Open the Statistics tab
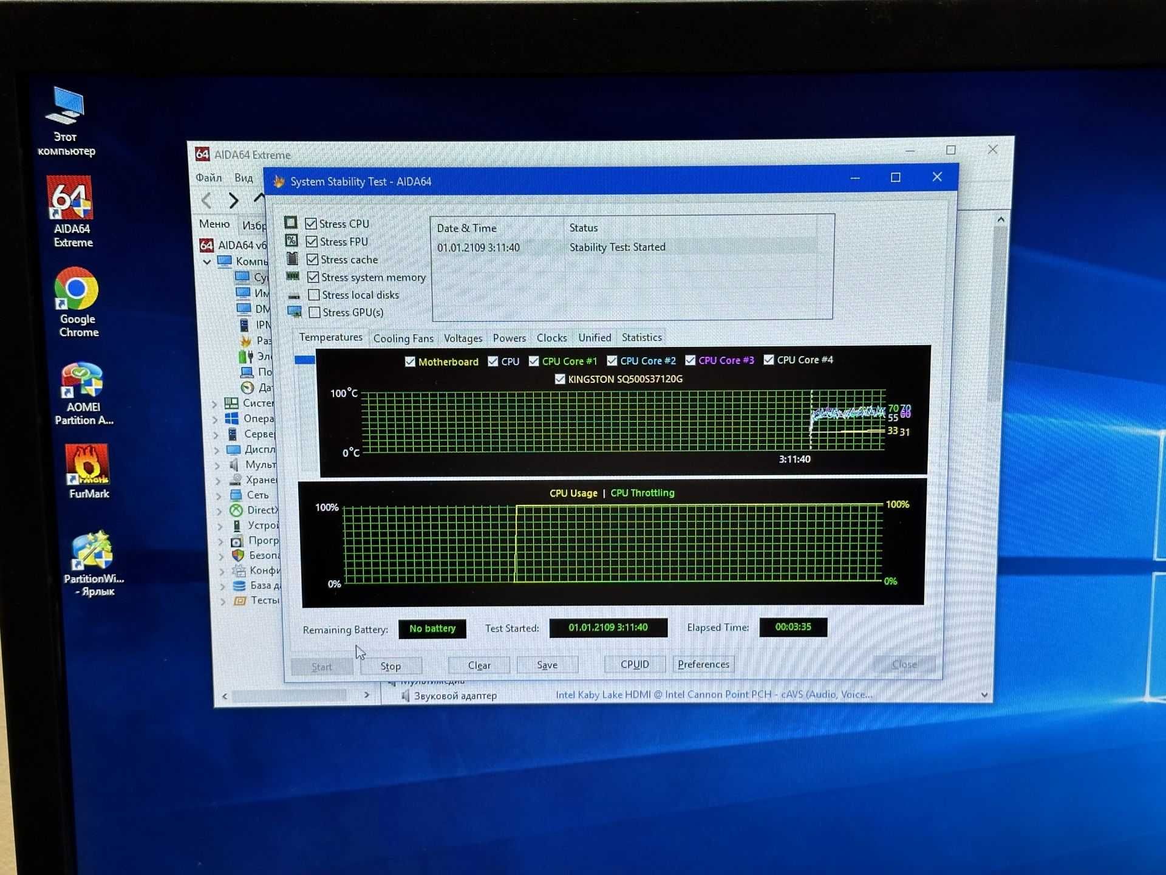The image size is (1166, 875). [x=641, y=337]
